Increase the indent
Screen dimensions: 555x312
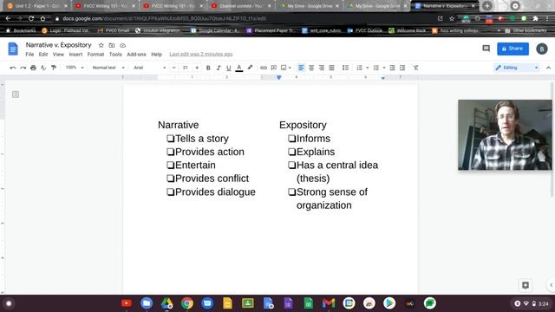point(402,68)
